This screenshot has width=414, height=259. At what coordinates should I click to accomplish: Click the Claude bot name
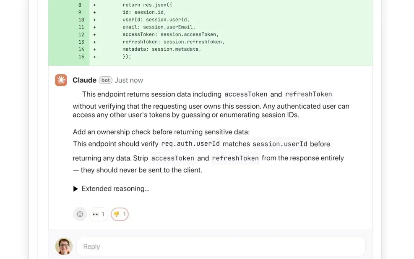pyautogui.click(x=84, y=80)
